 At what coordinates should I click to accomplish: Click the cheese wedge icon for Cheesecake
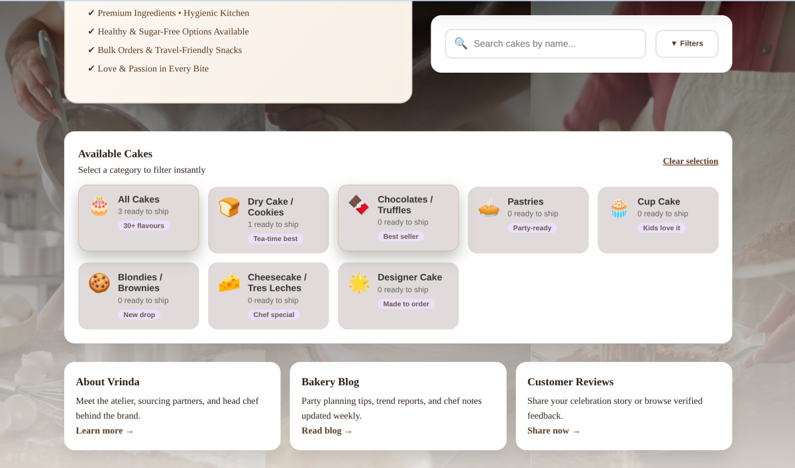pyautogui.click(x=229, y=283)
